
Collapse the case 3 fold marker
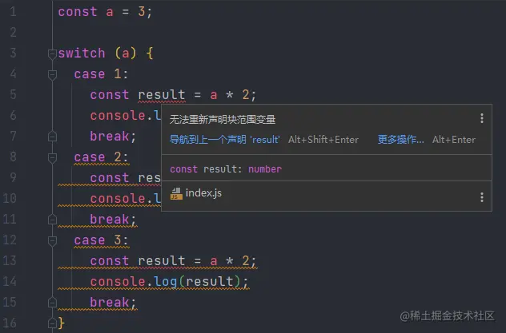(x=52, y=241)
